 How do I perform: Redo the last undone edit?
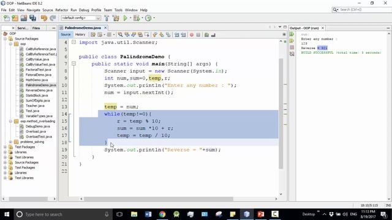53,18
